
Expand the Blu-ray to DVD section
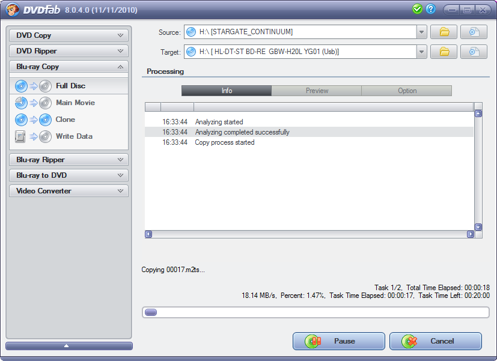point(69,175)
